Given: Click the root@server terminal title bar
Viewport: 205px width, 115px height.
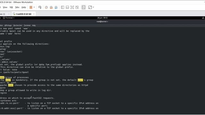Looking at the screenshot, I should coord(102,21).
